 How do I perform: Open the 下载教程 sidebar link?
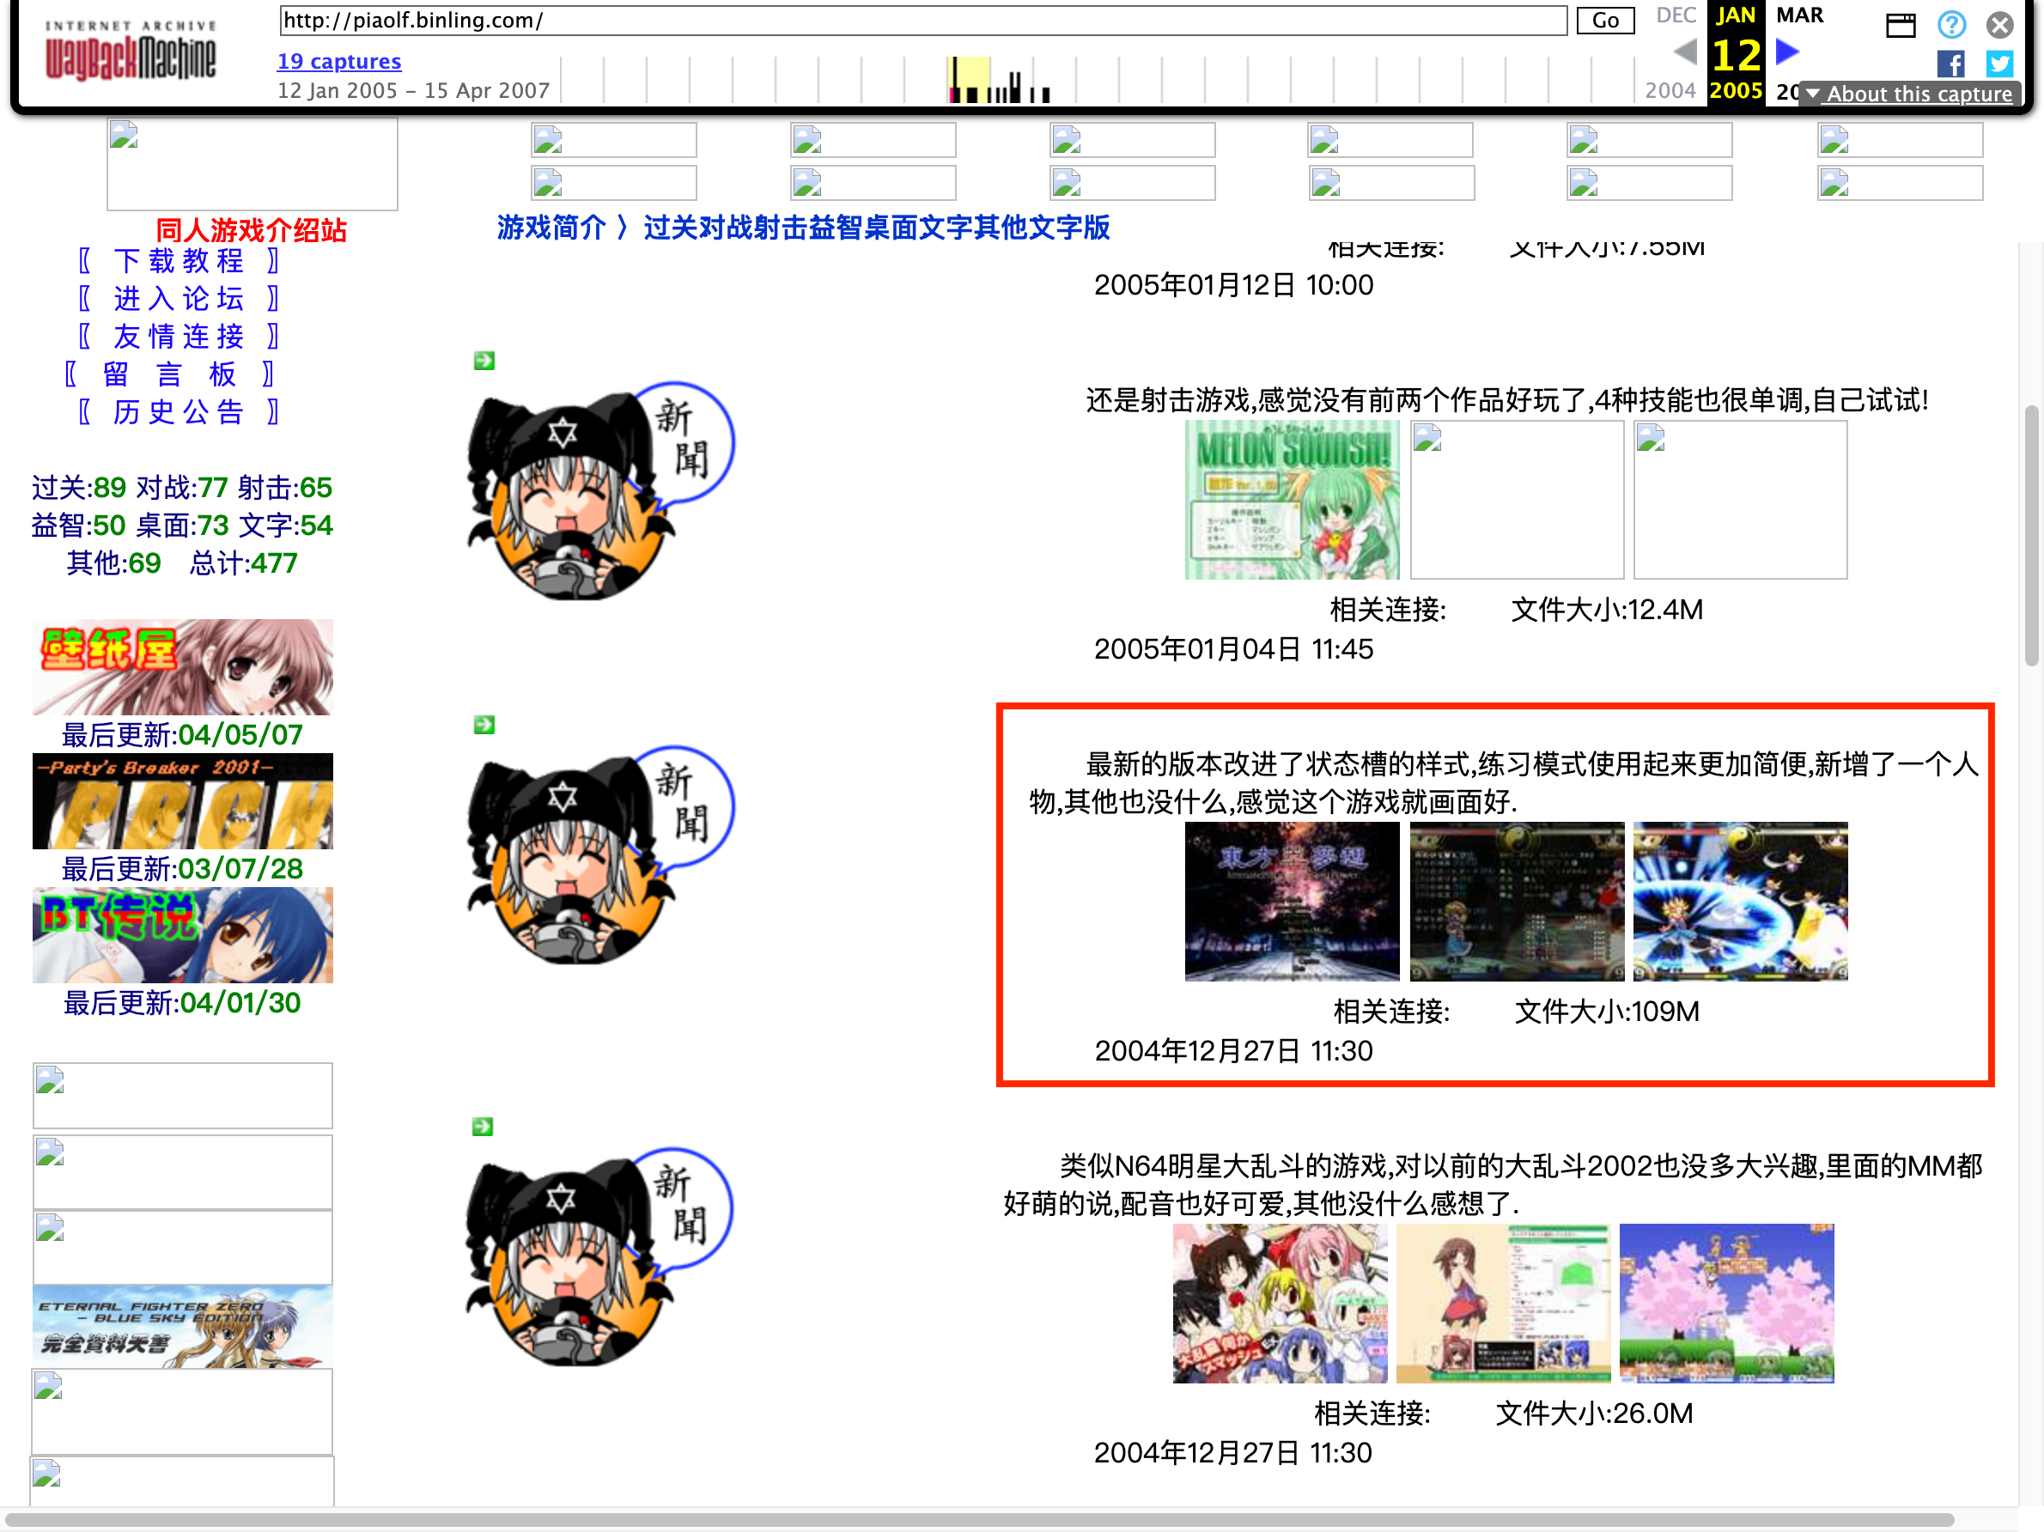[x=179, y=262]
